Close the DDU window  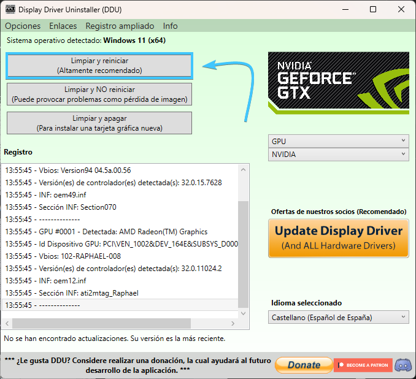click(401, 9)
